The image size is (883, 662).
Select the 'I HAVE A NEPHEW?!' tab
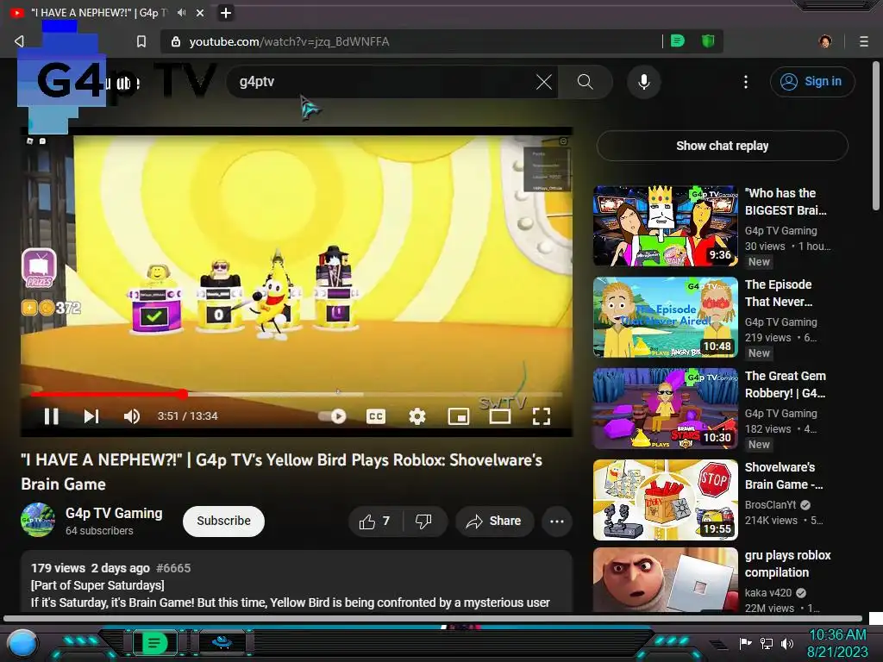pyautogui.click(x=98, y=13)
